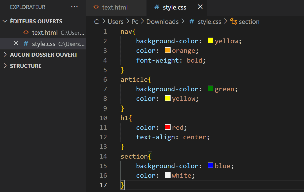Click the CSS hash icon in the breadcrumb
The image size is (304, 192).
(192, 21)
